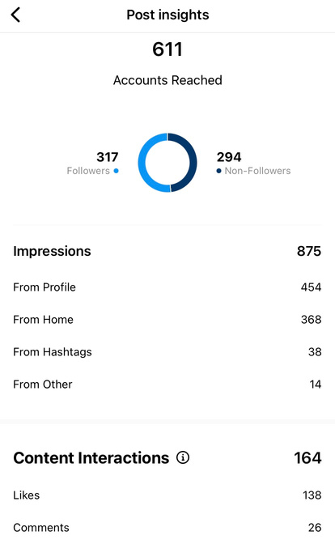Tap the reach donut chart
Viewport: 335px width, 544px height.
click(167, 163)
